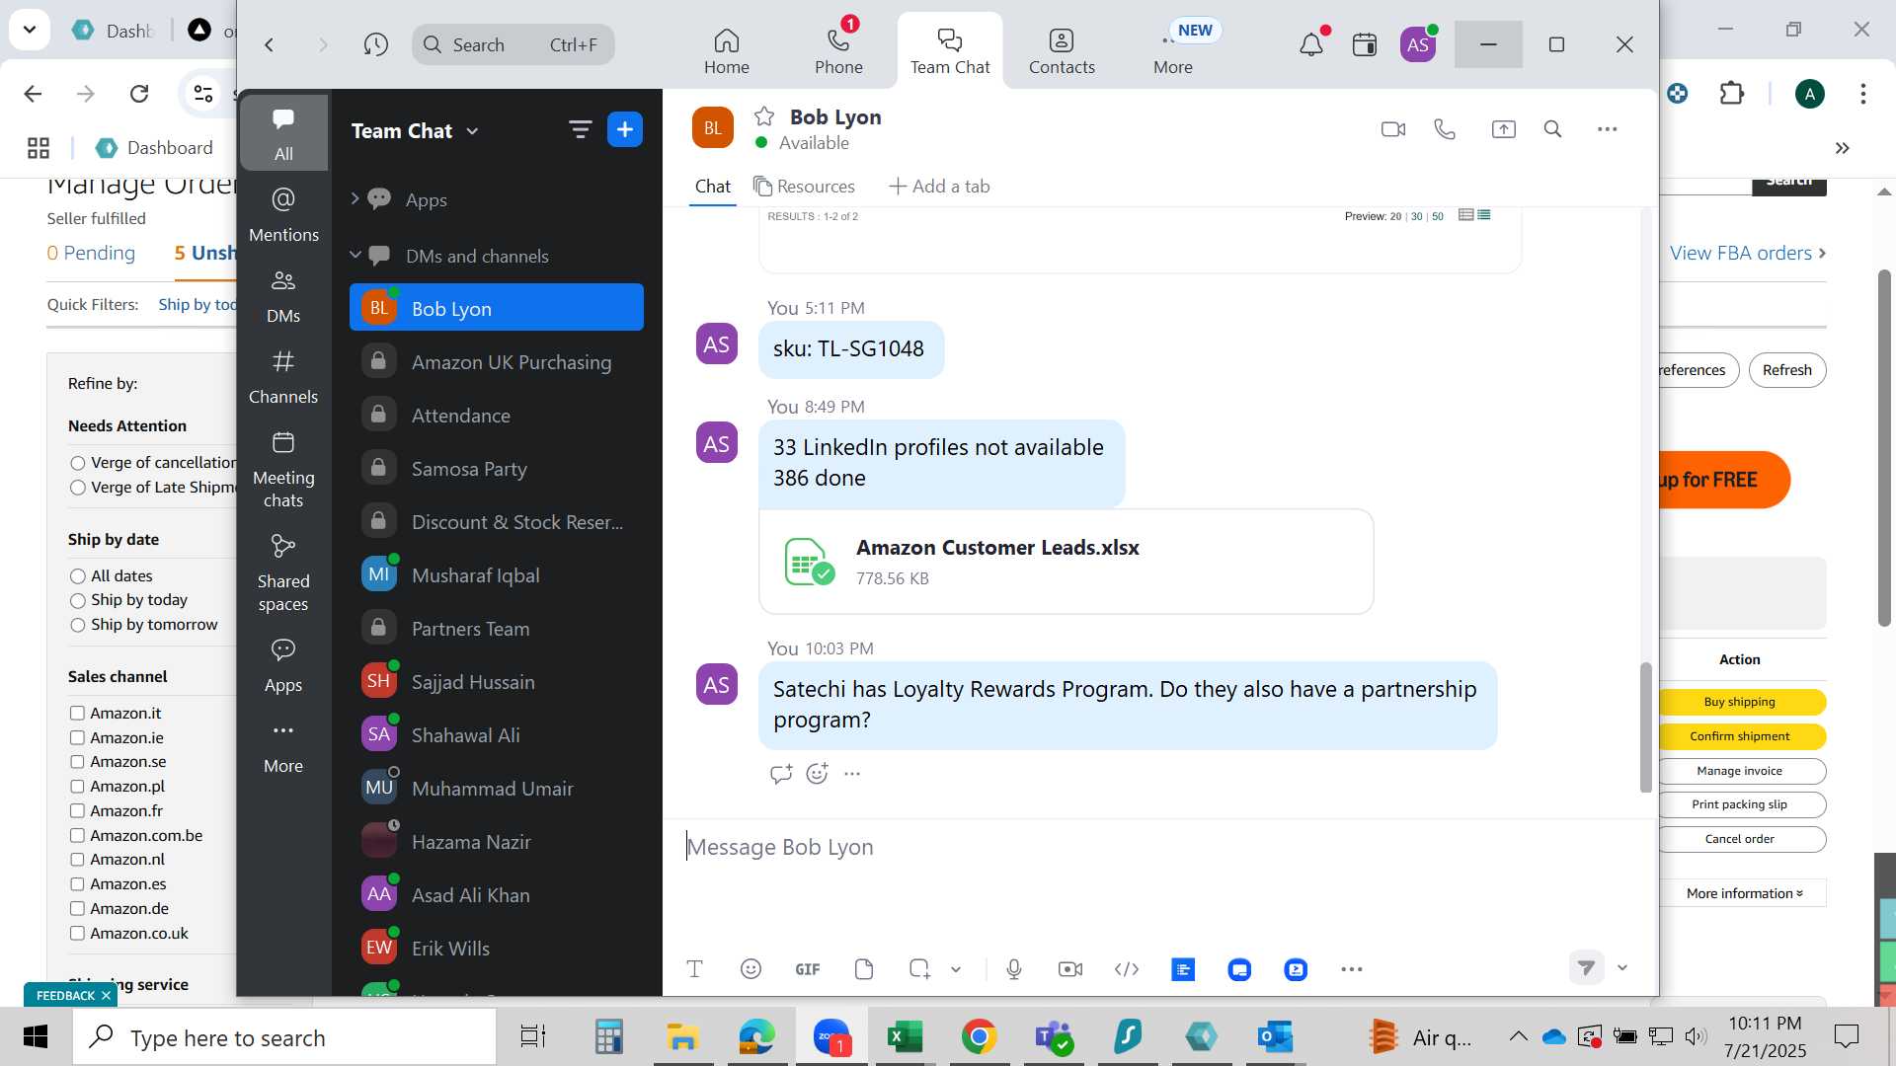
Task: Collapse DMs and channels section
Action: click(355, 256)
